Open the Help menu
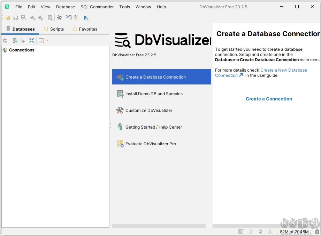Image resolution: width=321 pixels, height=236 pixels. 161,7
